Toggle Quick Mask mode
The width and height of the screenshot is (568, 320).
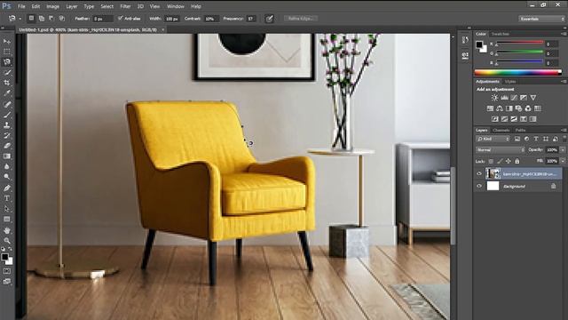[7, 271]
